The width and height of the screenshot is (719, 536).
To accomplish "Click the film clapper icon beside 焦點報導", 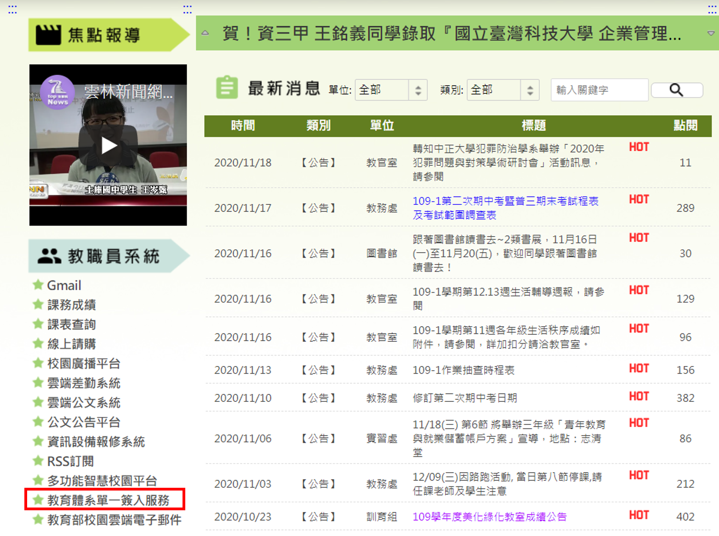I will [x=48, y=35].
